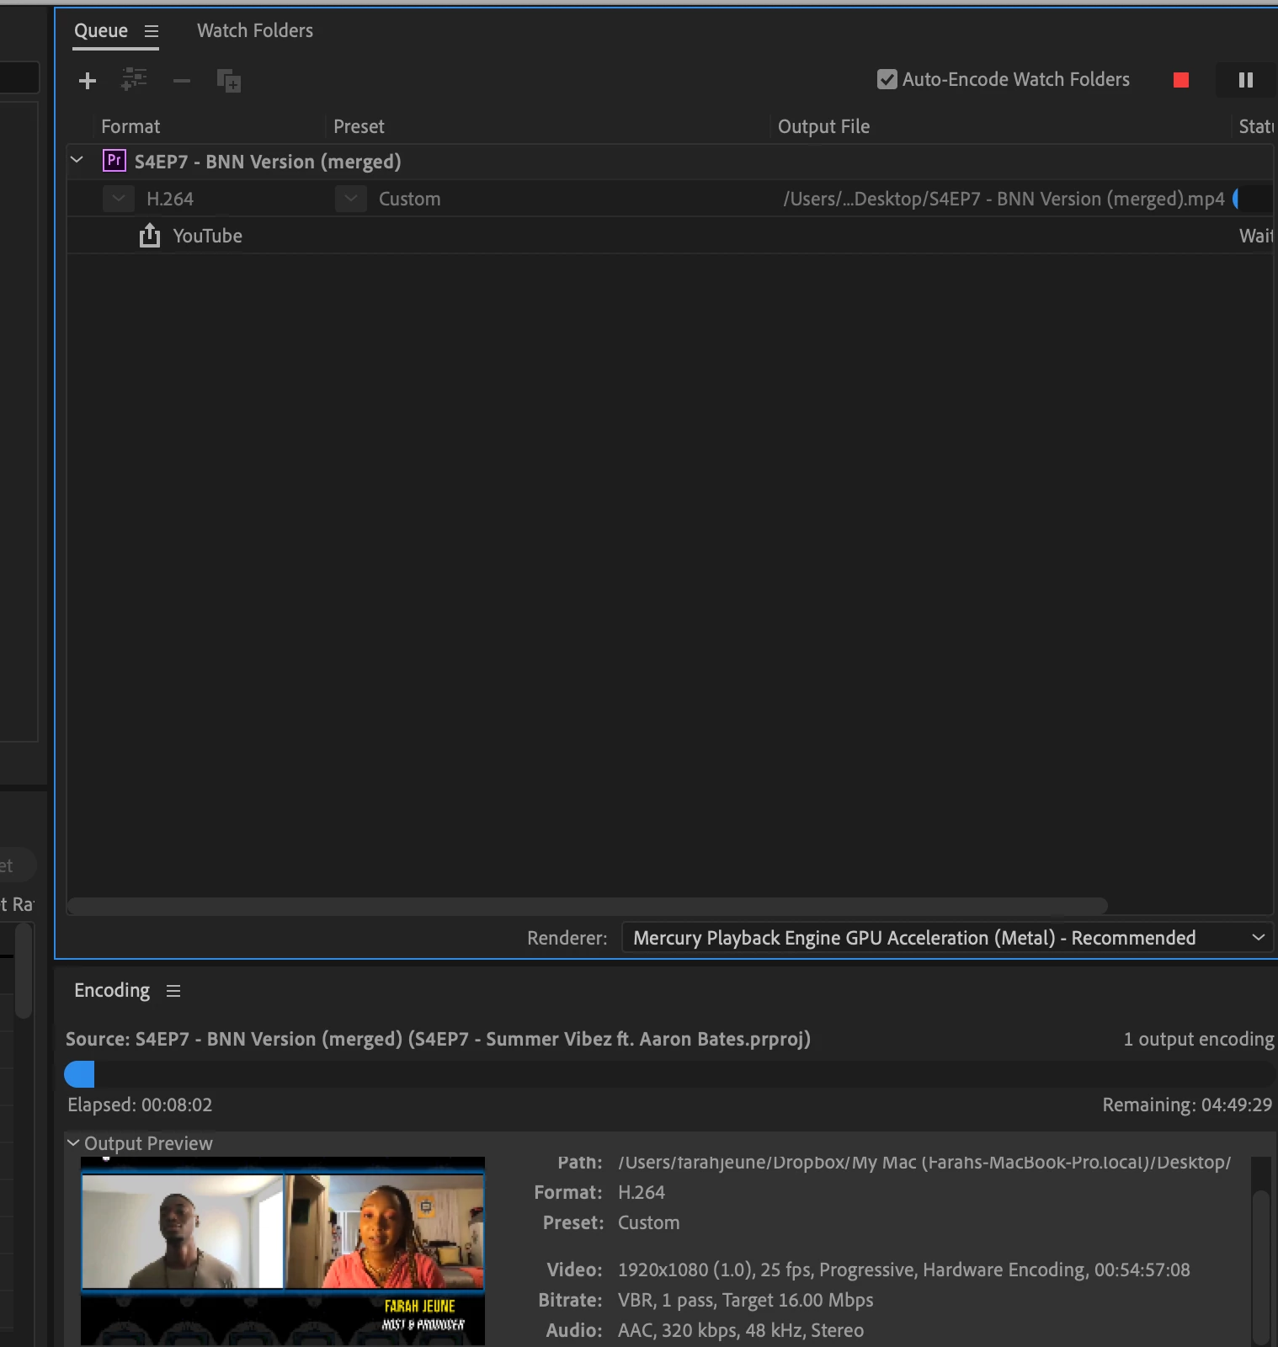This screenshot has height=1347, width=1278.
Task: Click the Add Source plus icon
Action: 88,81
